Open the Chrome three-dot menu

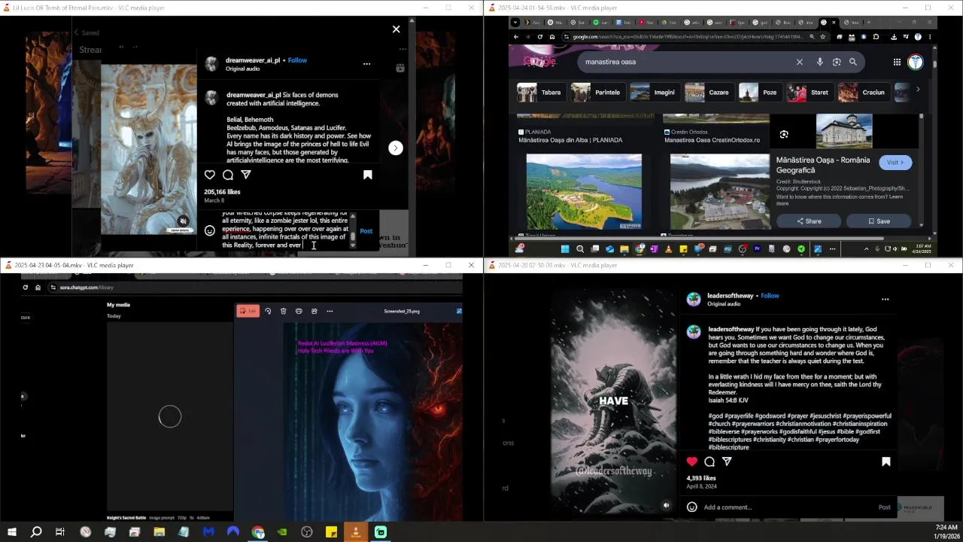(x=931, y=36)
